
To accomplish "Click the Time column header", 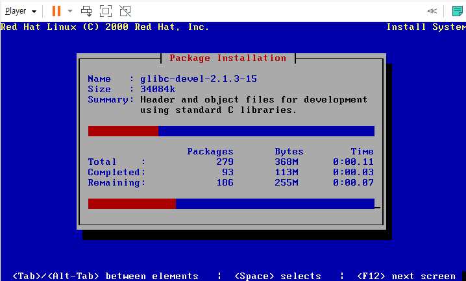I will (362, 151).
